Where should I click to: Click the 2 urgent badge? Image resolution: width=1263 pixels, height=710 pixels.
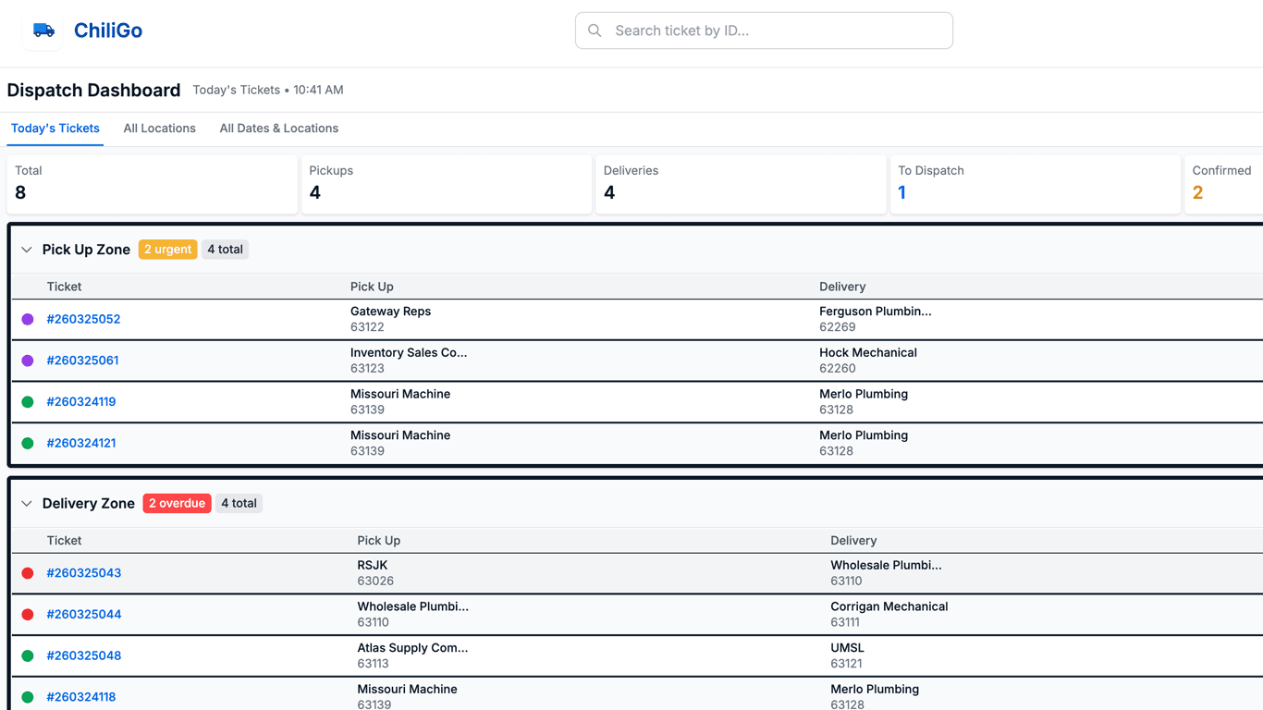point(168,250)
